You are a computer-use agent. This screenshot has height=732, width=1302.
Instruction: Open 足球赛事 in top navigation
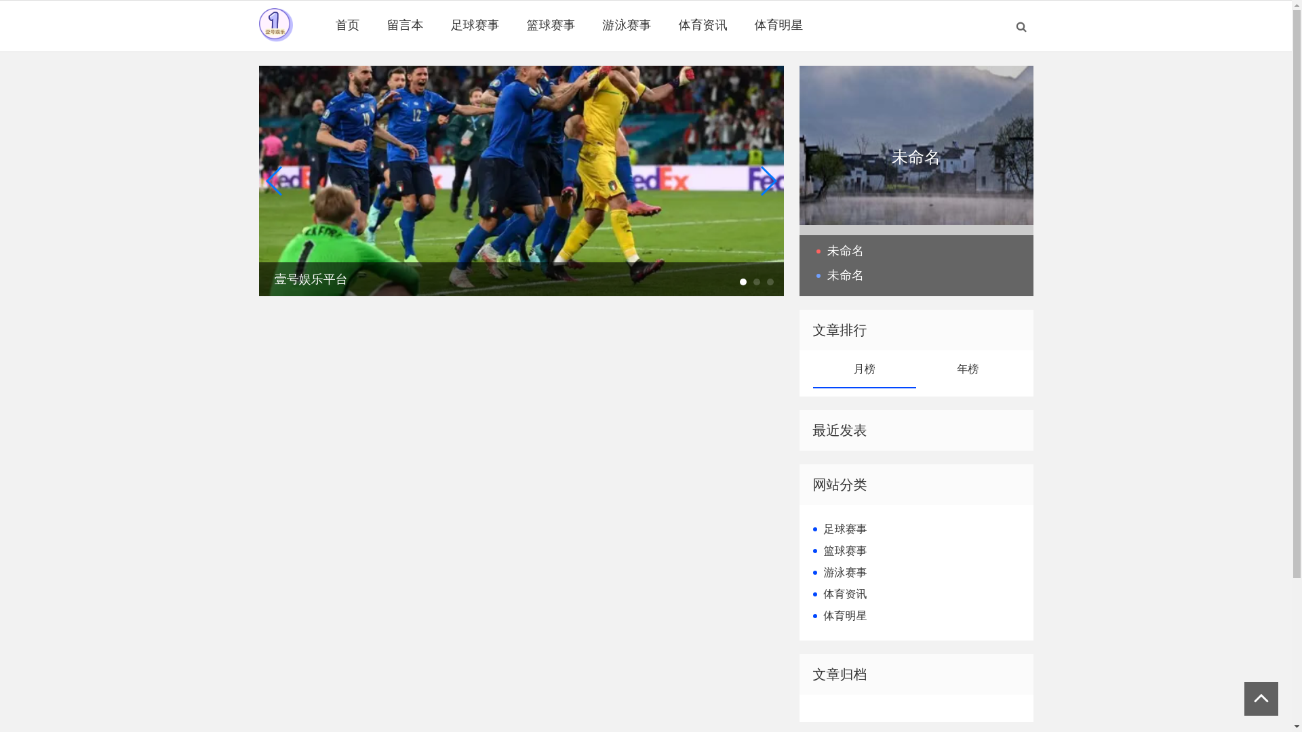tap(475, 25)
